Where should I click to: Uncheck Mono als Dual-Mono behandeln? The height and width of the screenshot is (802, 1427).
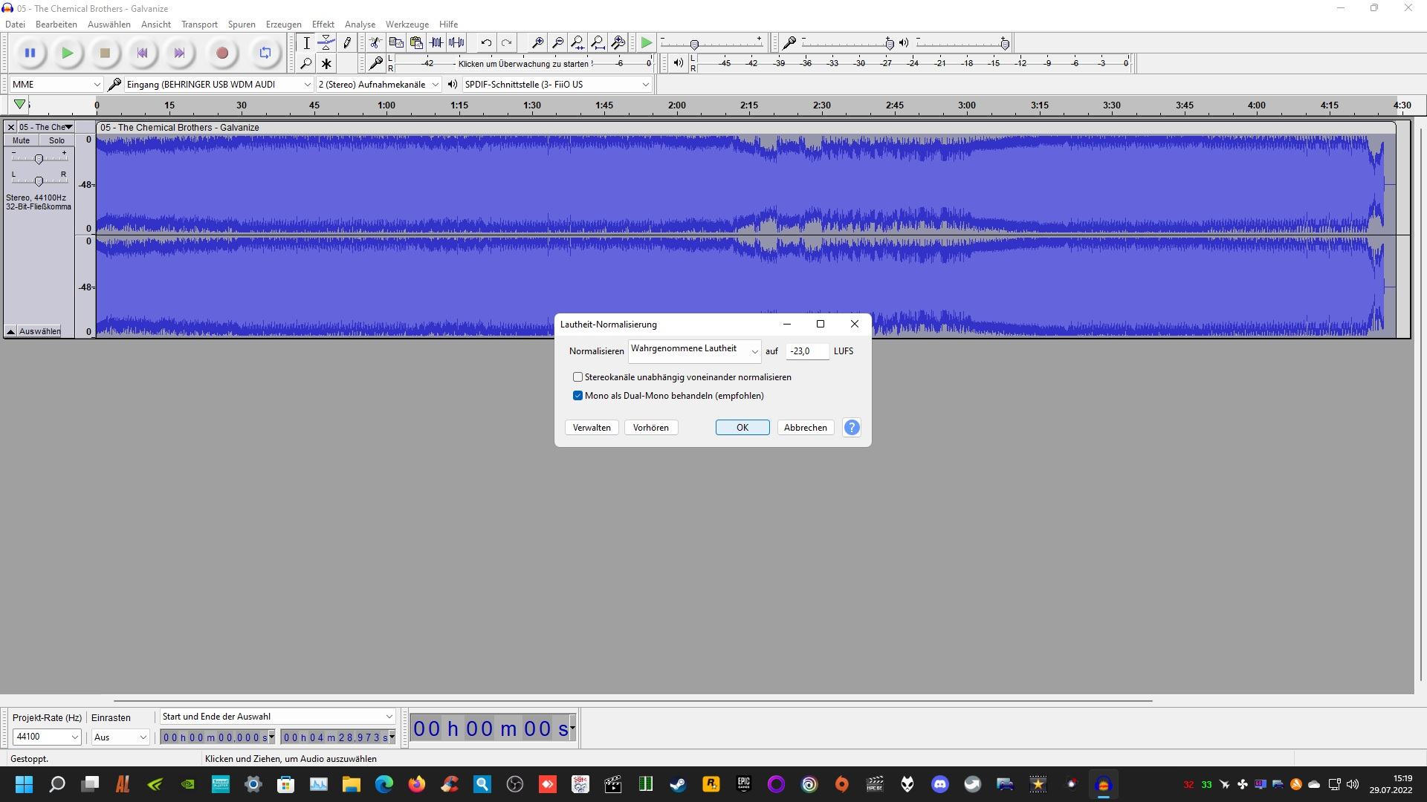pos(577,396)
